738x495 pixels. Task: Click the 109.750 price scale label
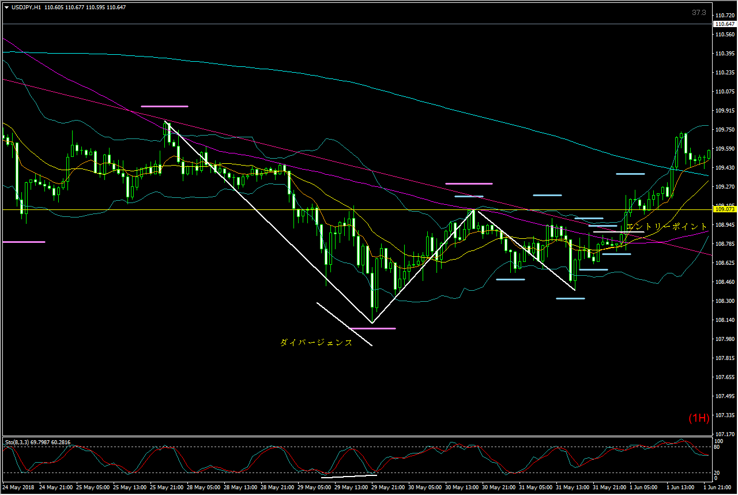pos(725,130)
